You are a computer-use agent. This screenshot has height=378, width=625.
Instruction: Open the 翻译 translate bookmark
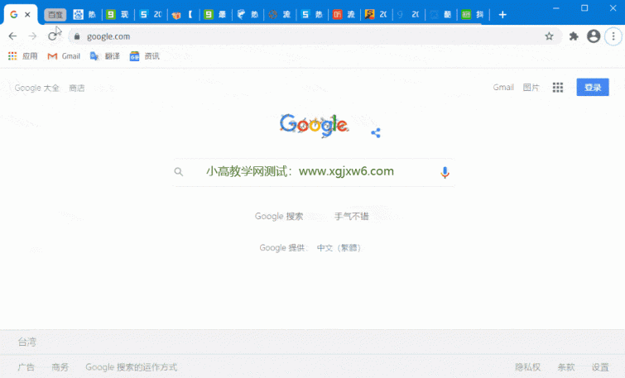pos(105,56)
